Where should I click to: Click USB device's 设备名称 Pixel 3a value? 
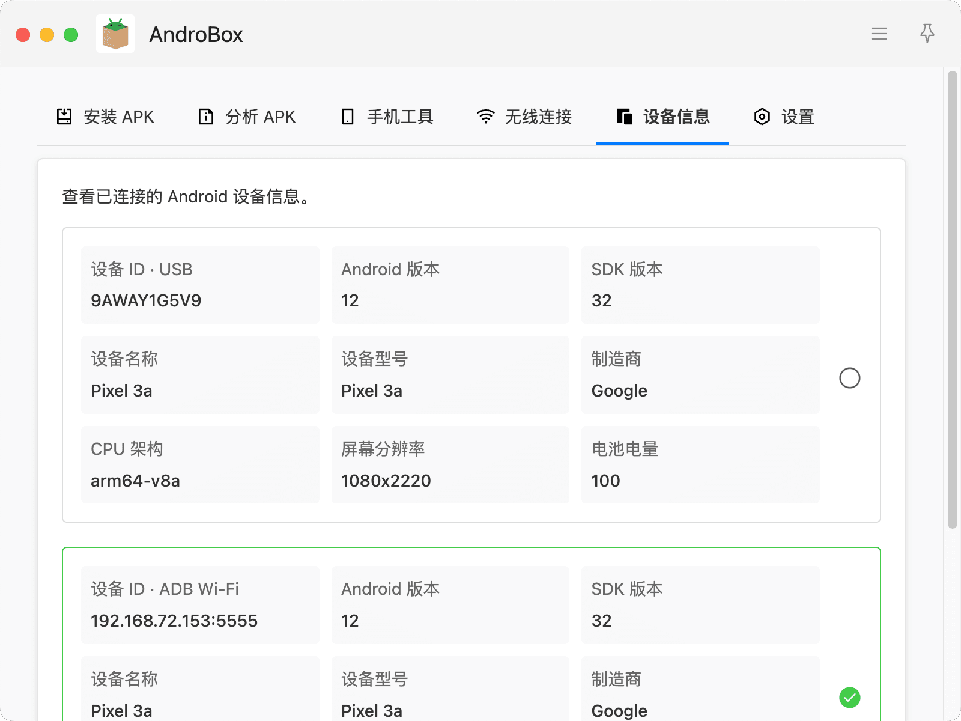click(121, 391)
